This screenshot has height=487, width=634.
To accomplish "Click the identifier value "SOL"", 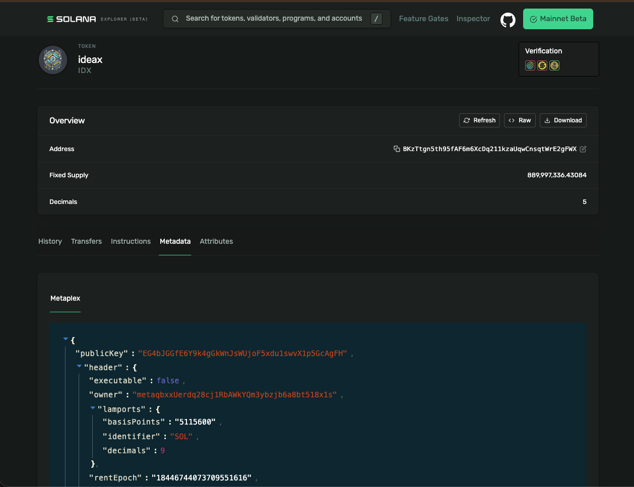I will 181,437.
